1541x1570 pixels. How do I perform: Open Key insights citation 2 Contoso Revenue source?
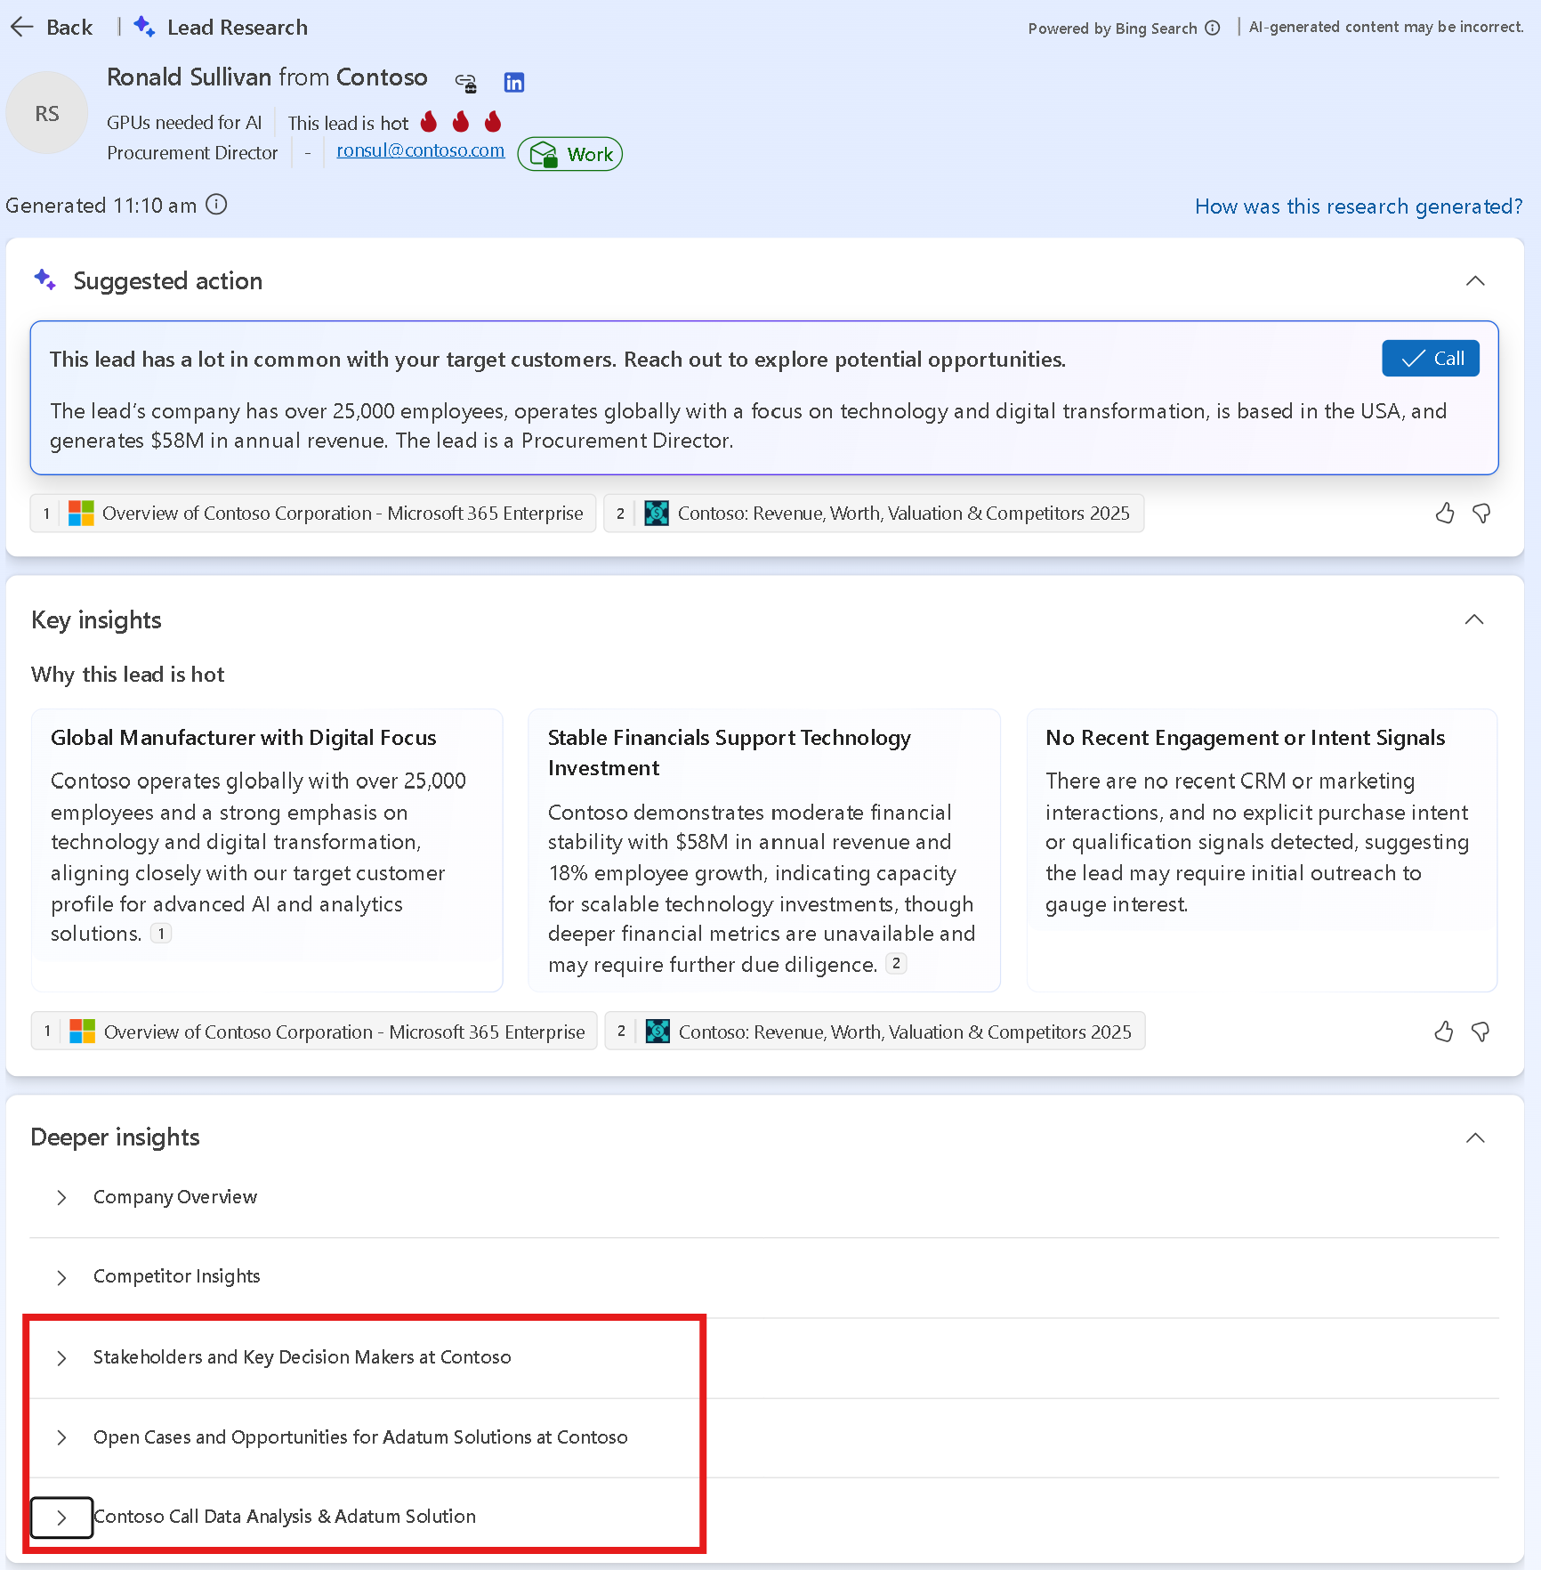pos(875,1032)
